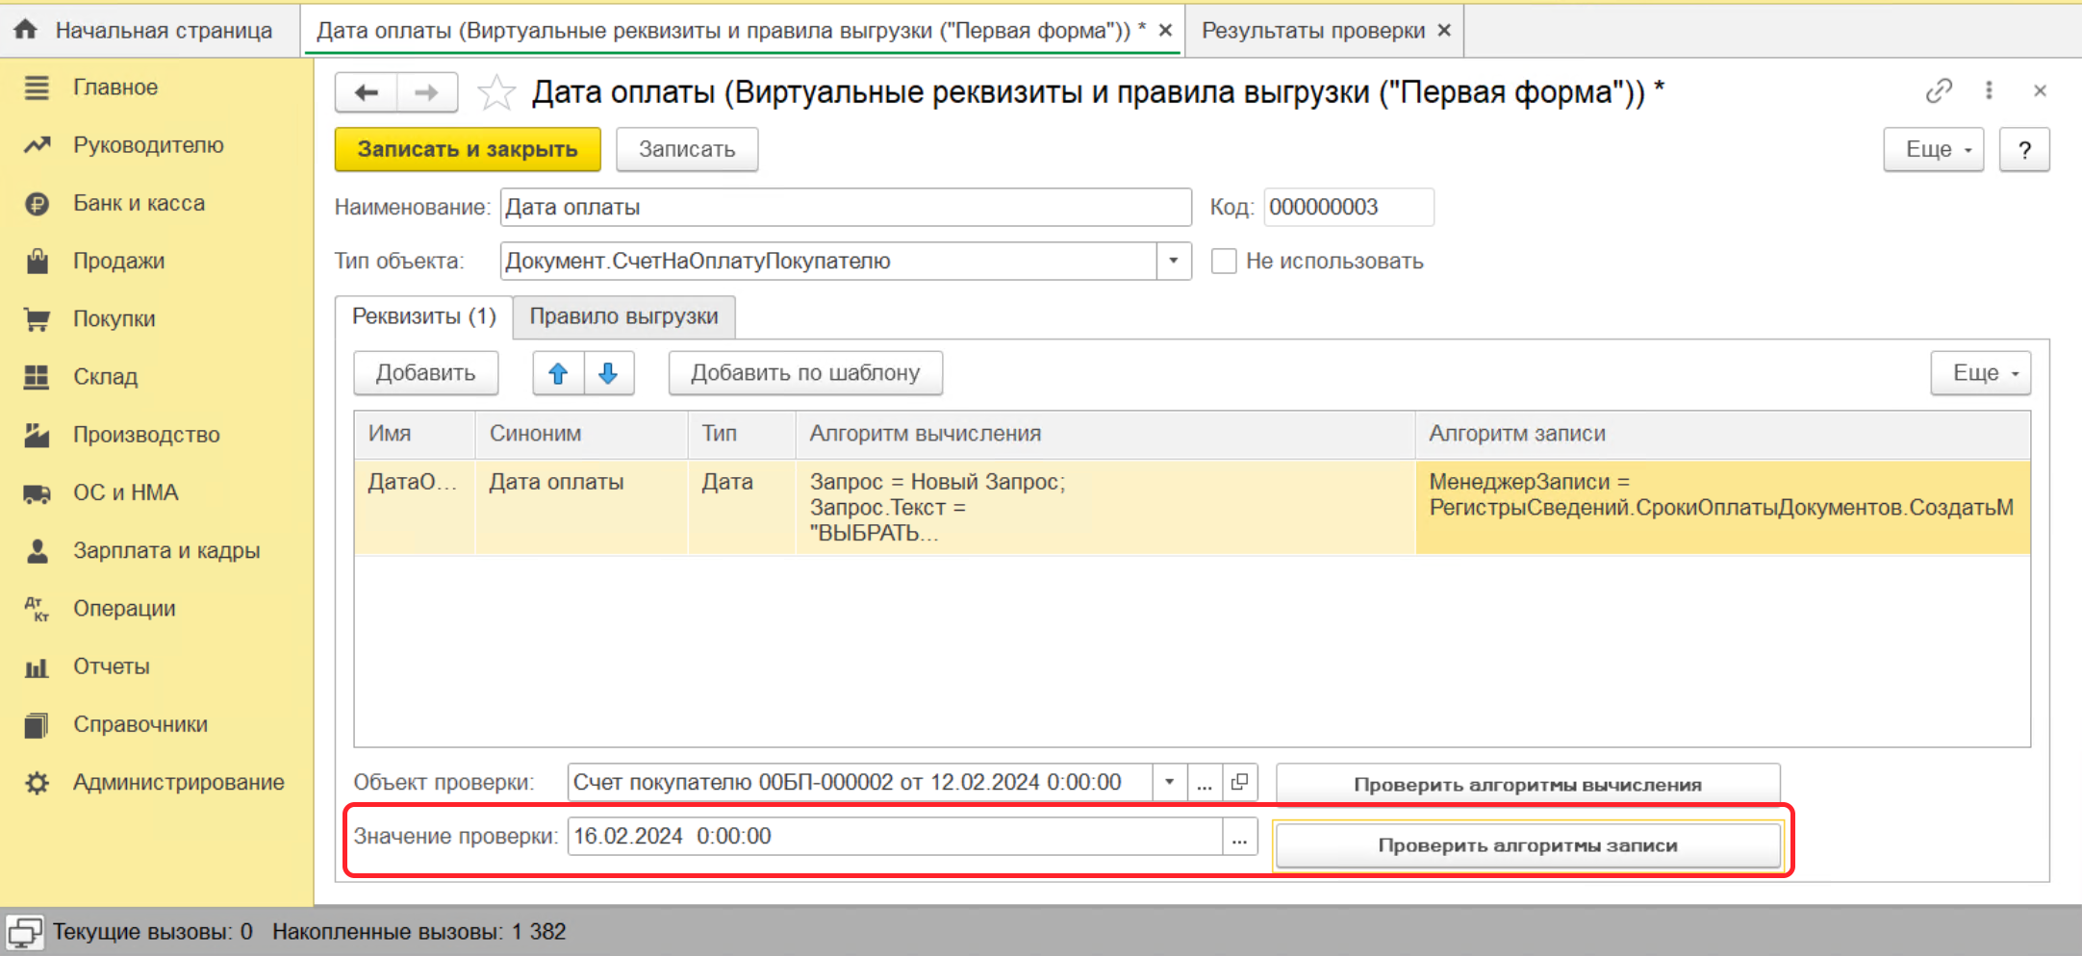Click Проверить алгоритмы записи

point(1528,845)
